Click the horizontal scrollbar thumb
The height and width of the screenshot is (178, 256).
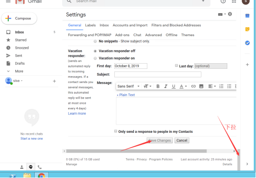[x=136, y=151]
